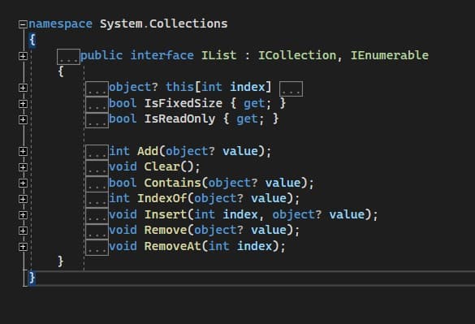Expand plus box beside void Remove method

click(23, 231)
